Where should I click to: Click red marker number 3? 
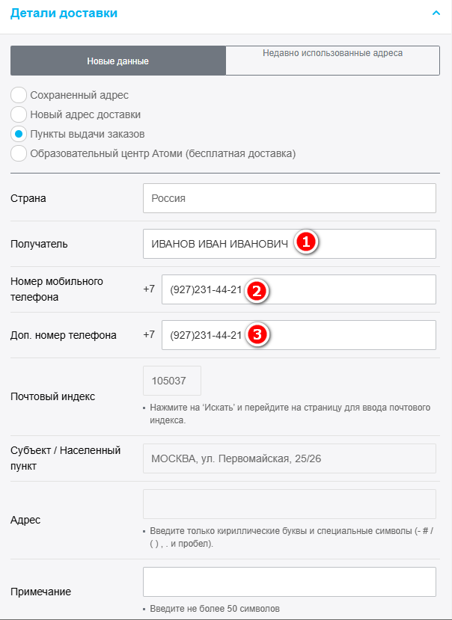click(x=257, y=335)
